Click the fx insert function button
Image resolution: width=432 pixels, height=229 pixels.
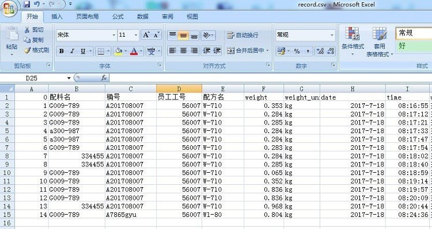[104, 78]
